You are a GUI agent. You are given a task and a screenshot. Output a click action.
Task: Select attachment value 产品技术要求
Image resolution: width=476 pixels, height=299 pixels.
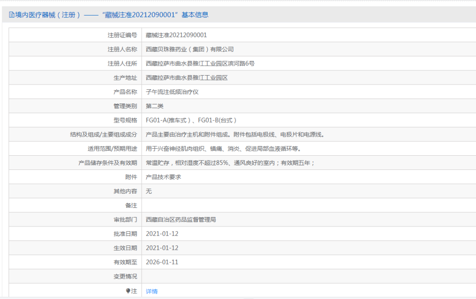click(163, 177)
